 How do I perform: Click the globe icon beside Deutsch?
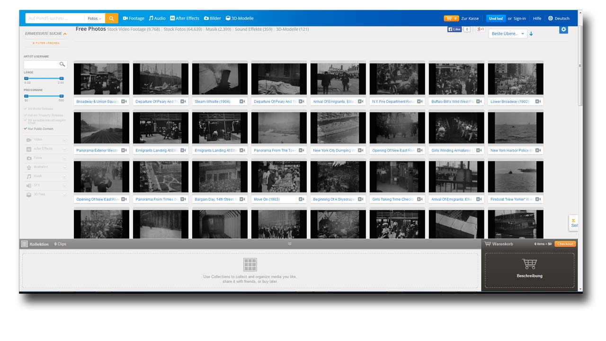pos(551,18)
